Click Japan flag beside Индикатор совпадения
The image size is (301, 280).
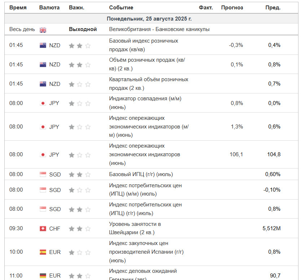[x=43, y=103]
